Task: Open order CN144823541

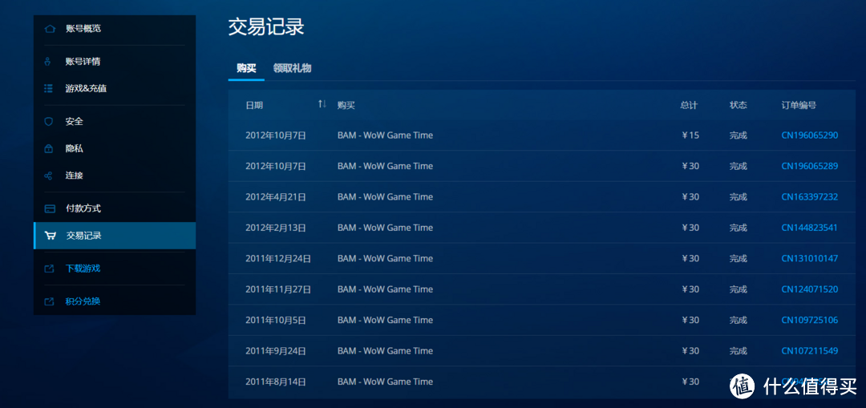Action: (x=810, y=228)
